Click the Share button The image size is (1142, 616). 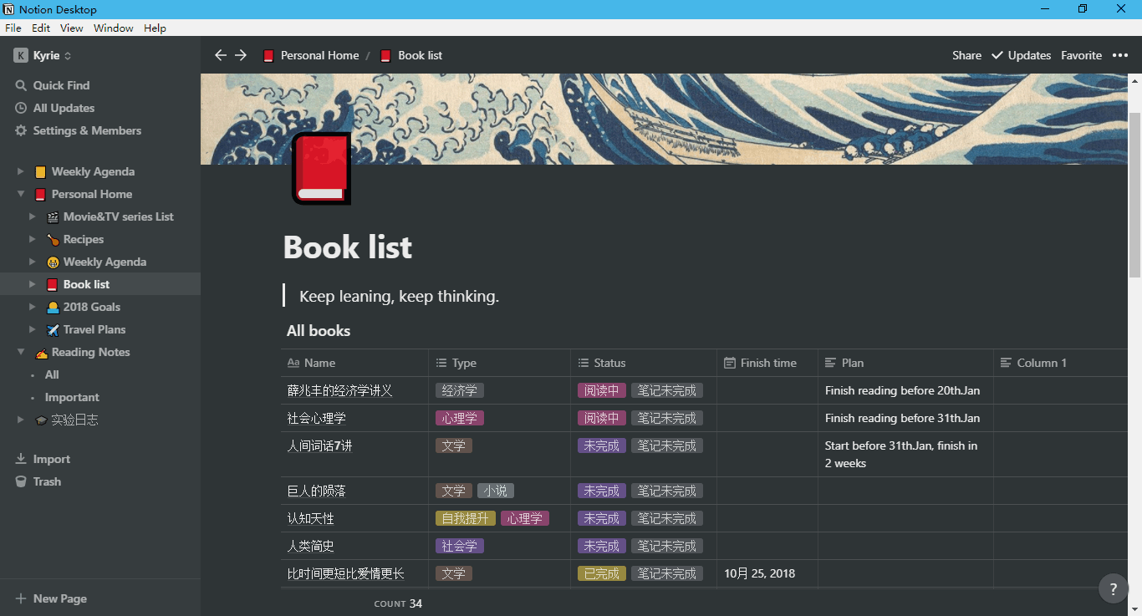[x=966, y=55]
